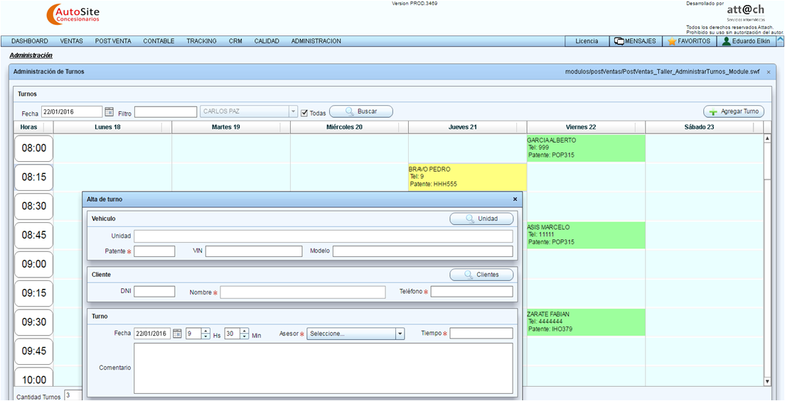
Task: Increase the Hs hour stepper
Action: [205, 331]
